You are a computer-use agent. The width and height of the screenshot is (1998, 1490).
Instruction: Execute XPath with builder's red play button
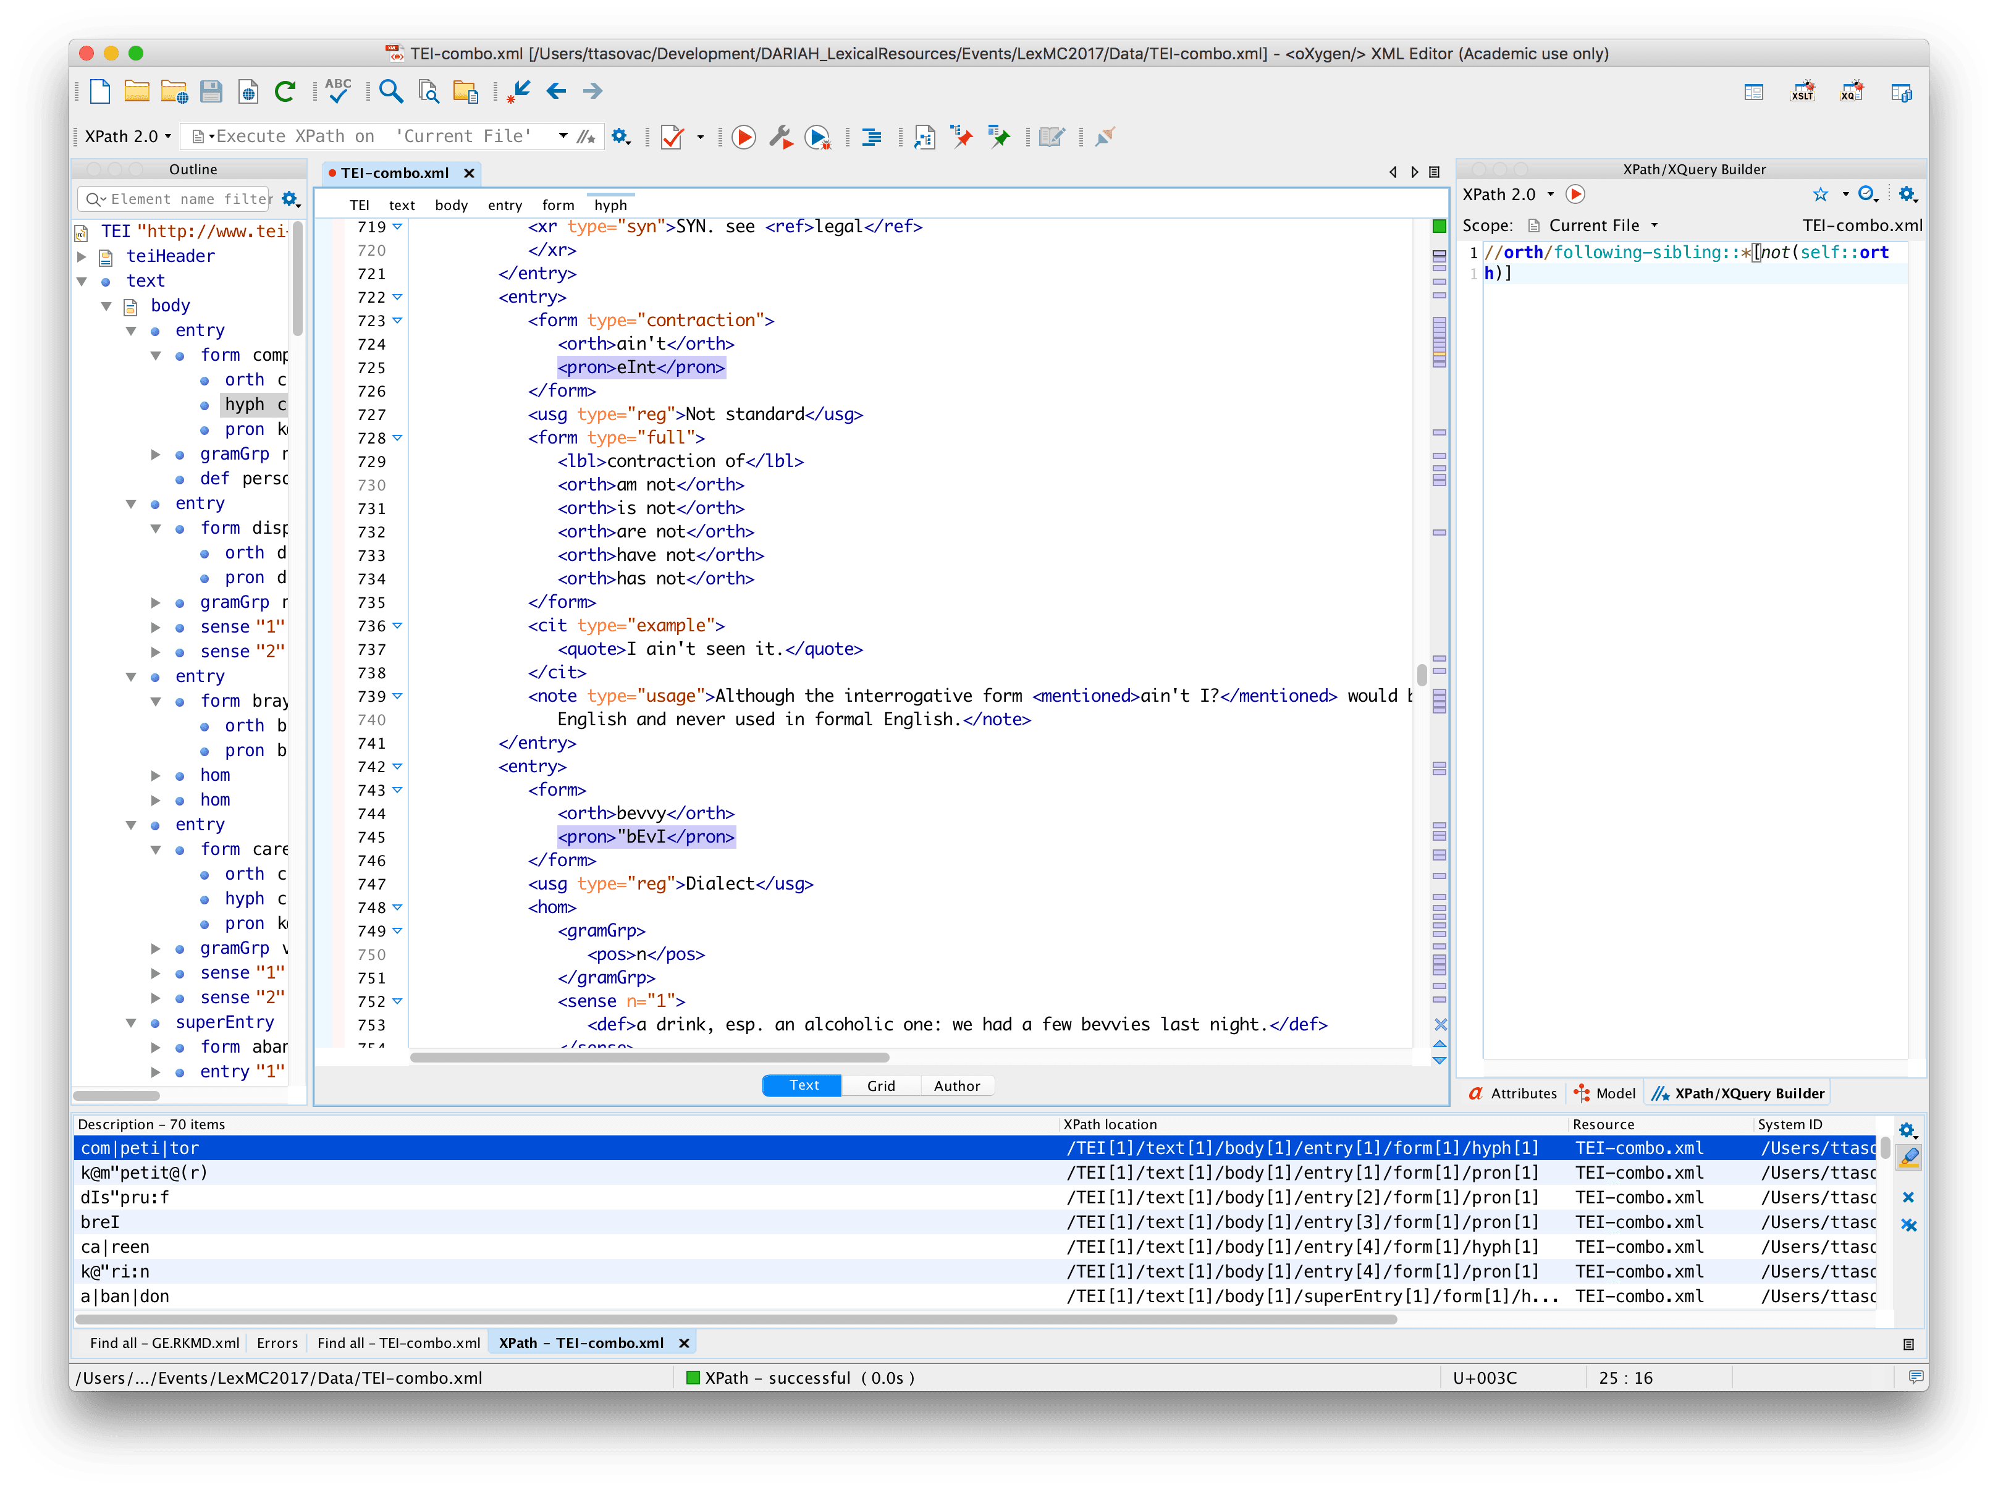click(1575, 194)
